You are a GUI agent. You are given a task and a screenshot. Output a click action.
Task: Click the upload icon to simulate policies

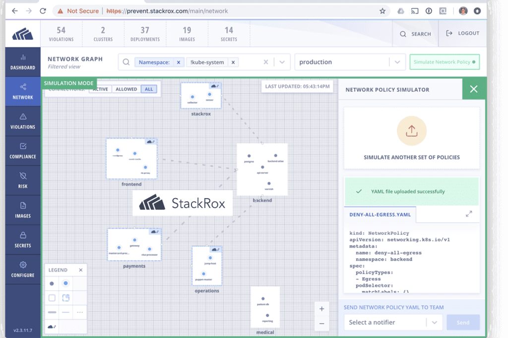[411, 131]
